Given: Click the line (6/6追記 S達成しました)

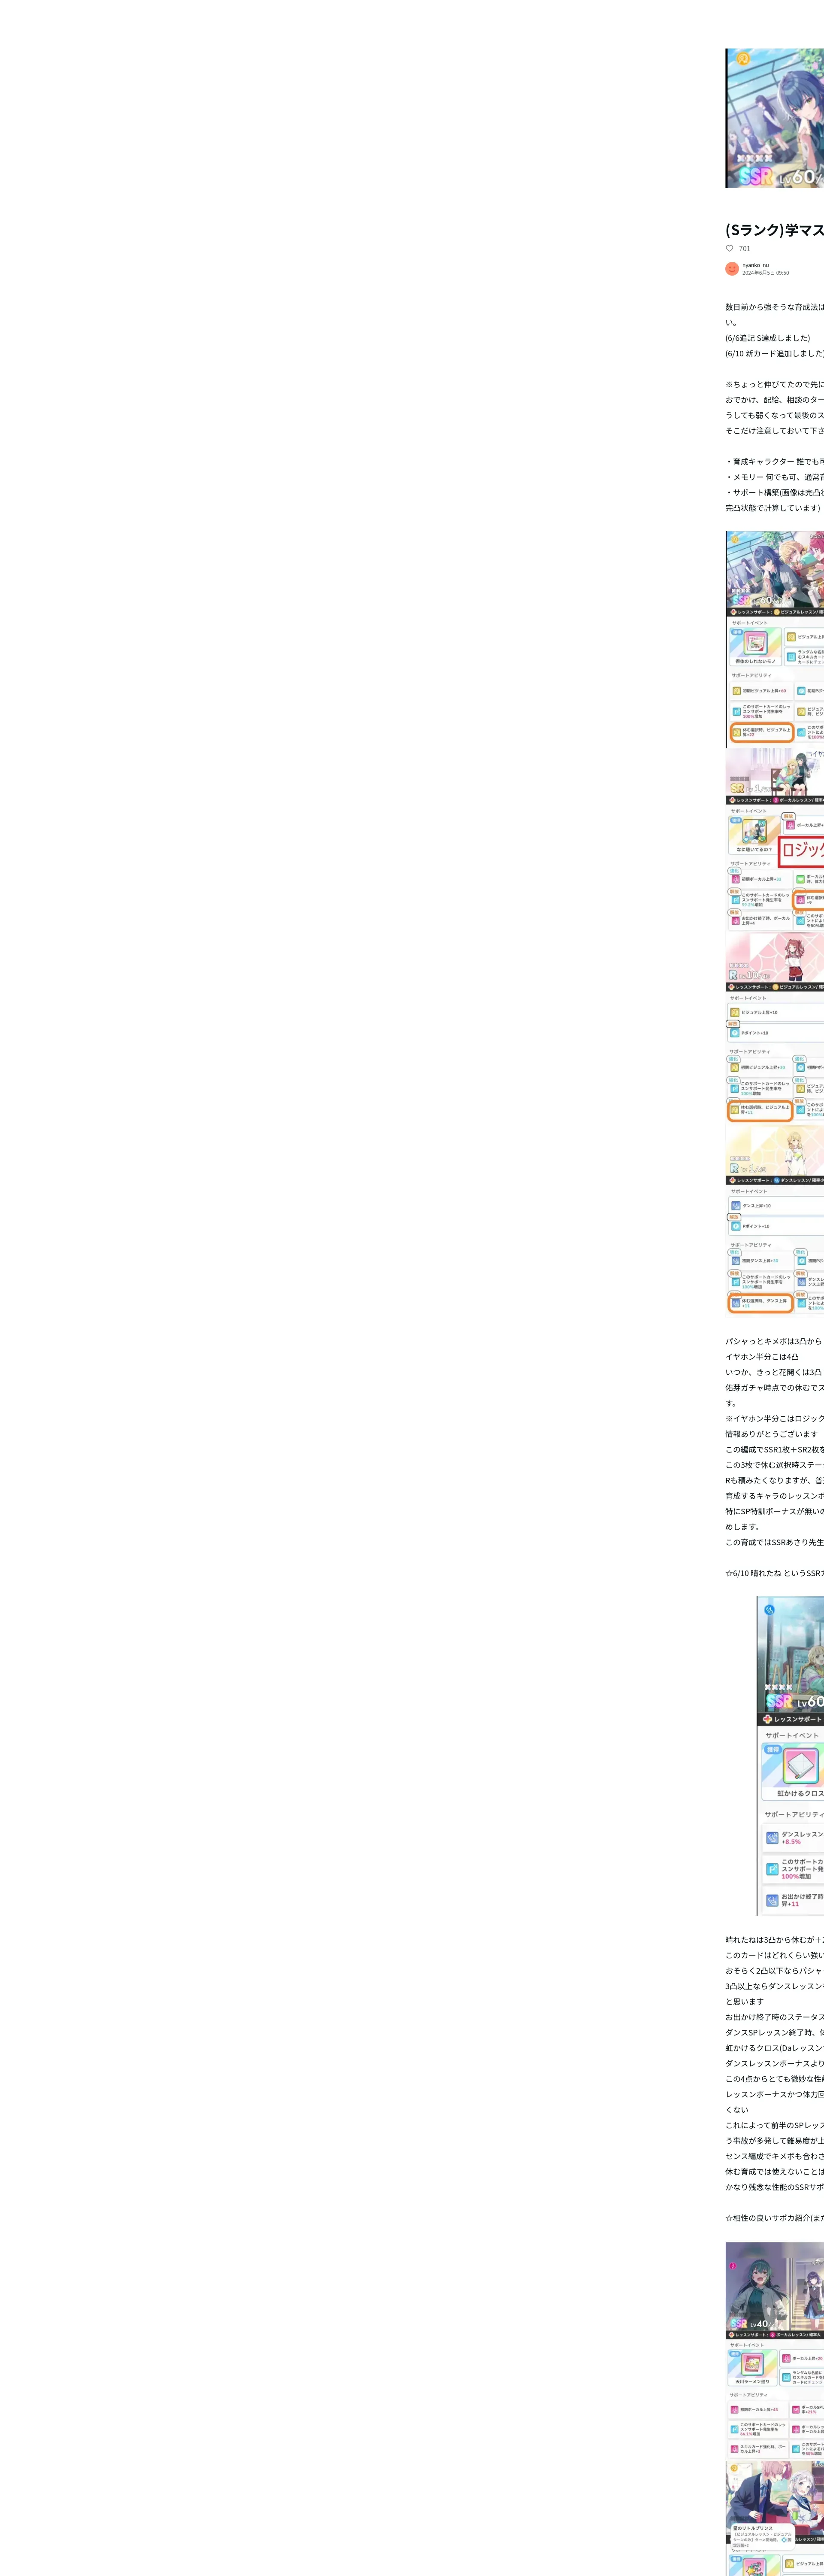Looking at the screenshot, I should 768,338.
